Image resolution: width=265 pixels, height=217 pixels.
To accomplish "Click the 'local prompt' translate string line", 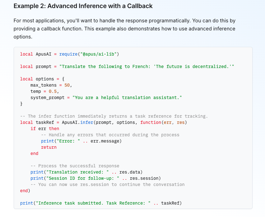I will (127, 67).
